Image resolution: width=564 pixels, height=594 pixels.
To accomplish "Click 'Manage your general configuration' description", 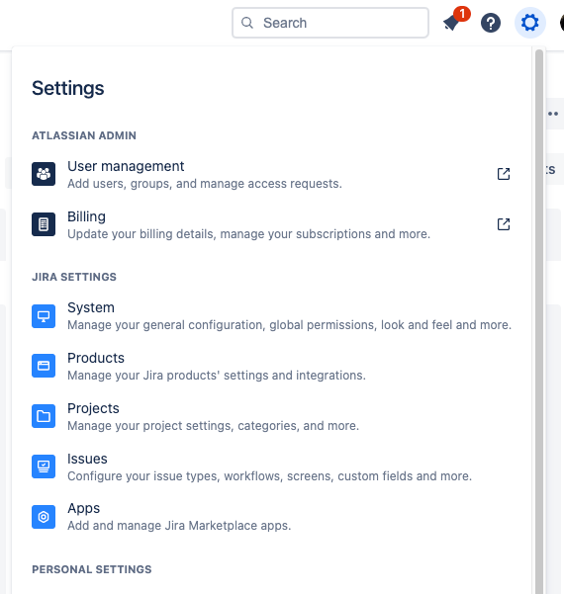I will click(x=289, y=325).
